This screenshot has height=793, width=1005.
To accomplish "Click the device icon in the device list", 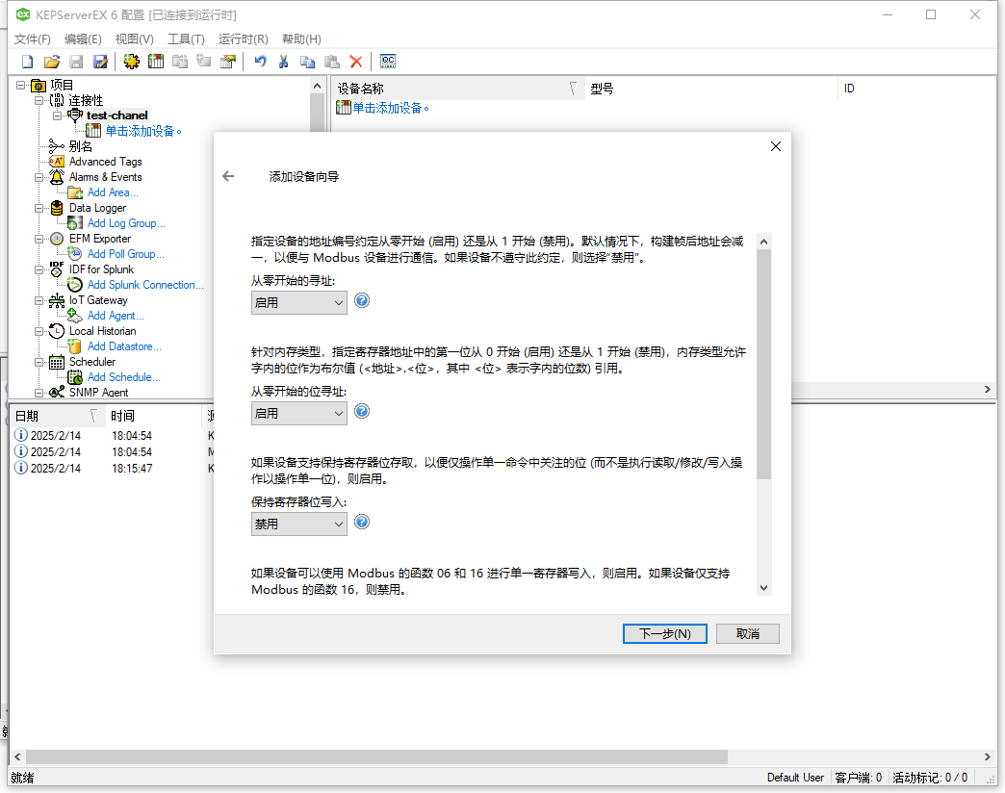I will point(344,108).
